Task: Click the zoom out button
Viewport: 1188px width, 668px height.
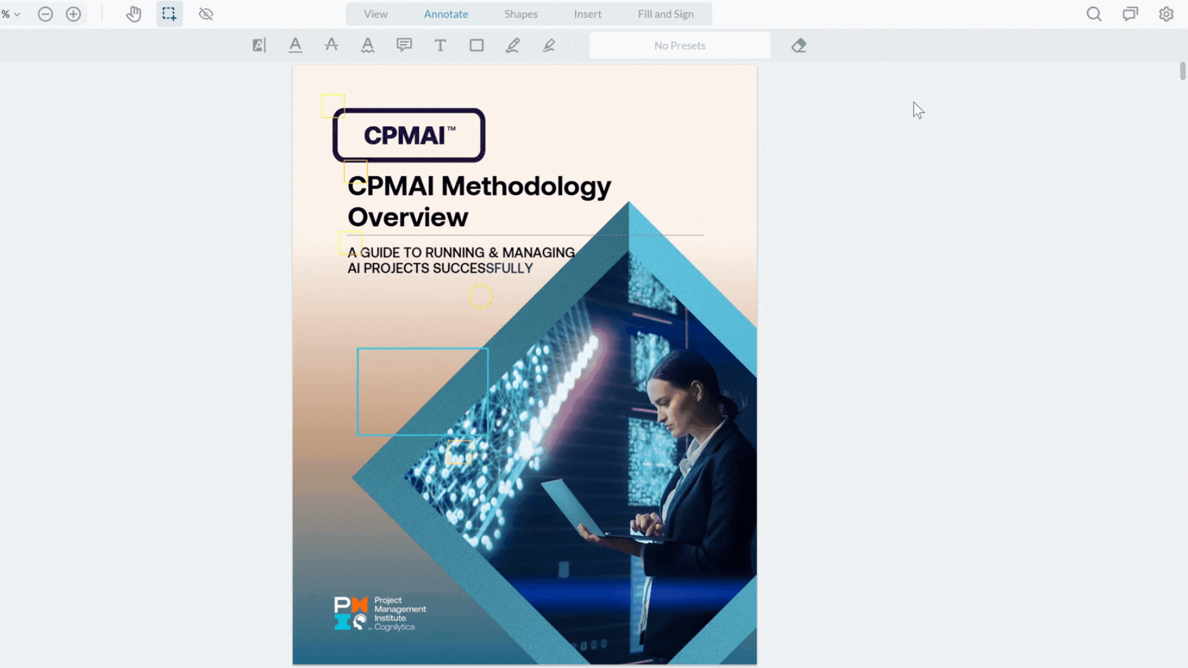Action: [45, 14]
